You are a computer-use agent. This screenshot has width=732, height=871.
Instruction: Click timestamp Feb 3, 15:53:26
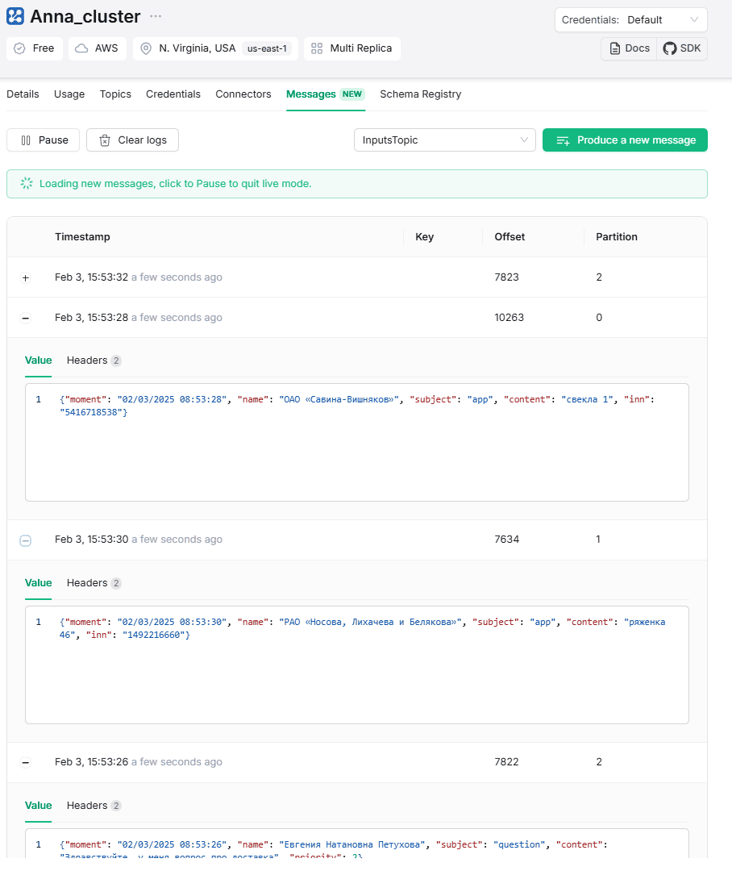(x=91, y=762)
